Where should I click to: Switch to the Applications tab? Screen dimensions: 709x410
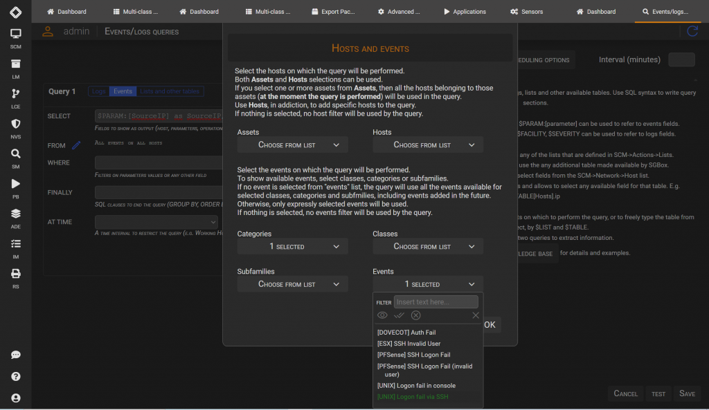[x=465, y=12]
